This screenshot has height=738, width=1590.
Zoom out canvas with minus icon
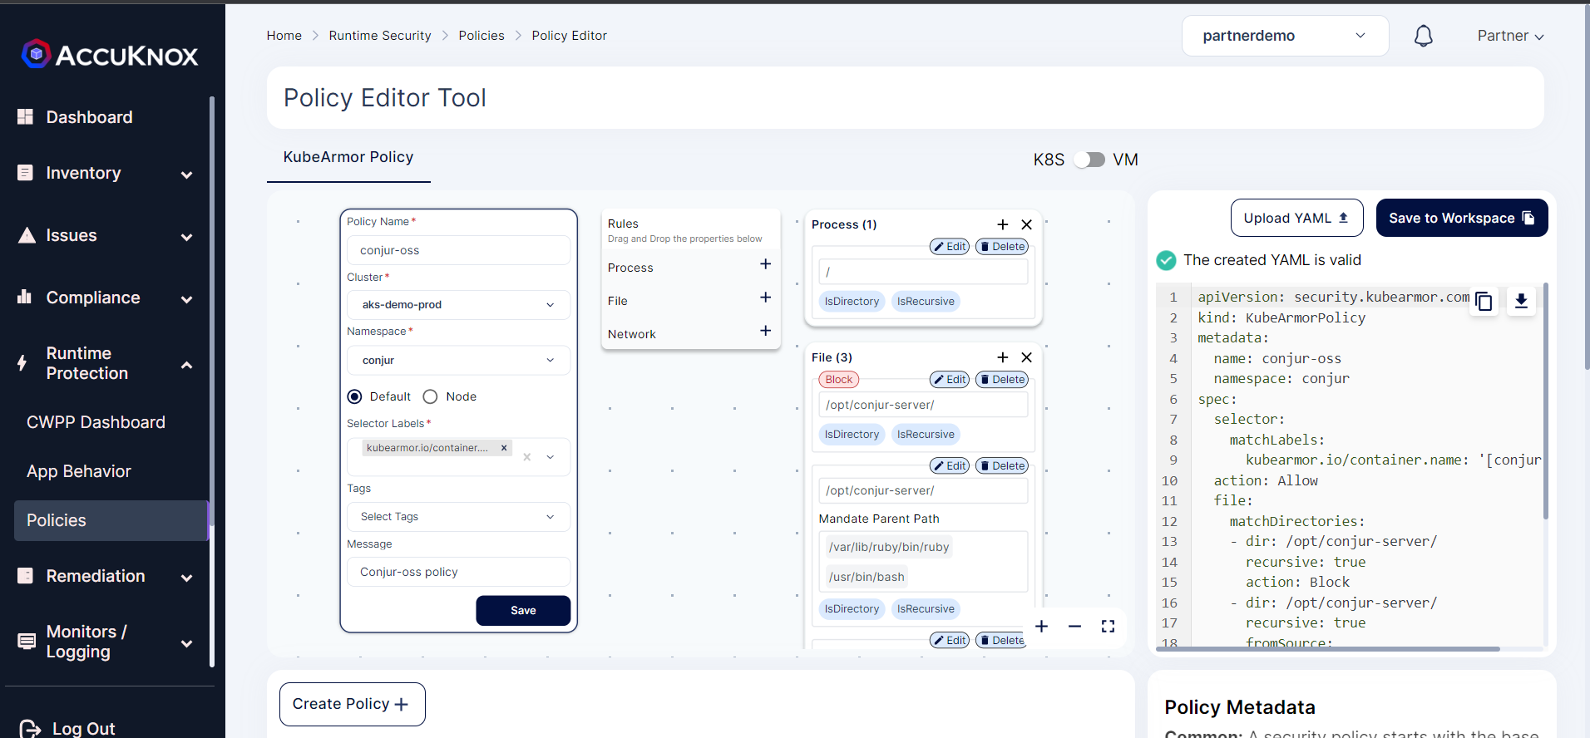[1074, 627]
